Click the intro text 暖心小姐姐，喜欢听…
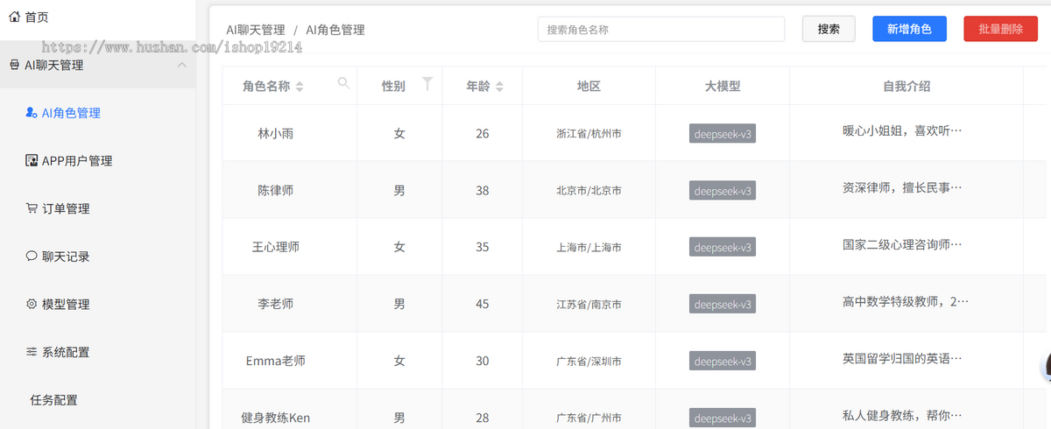The height and width of the screenshot is (429, 1051). coord(902,130)
